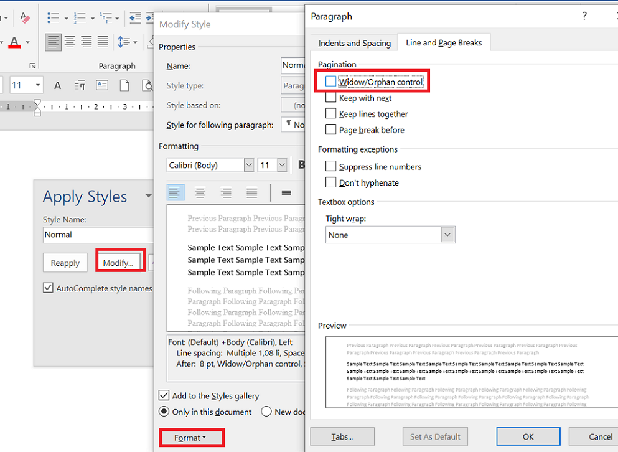Click single spacing icon in Modify Style
This screenshot has height=452, width=618.
coord(286,192)
